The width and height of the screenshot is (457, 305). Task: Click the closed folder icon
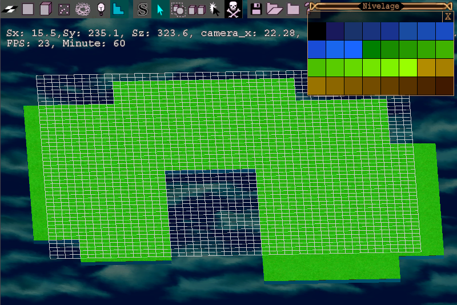[x=293, y=9]
